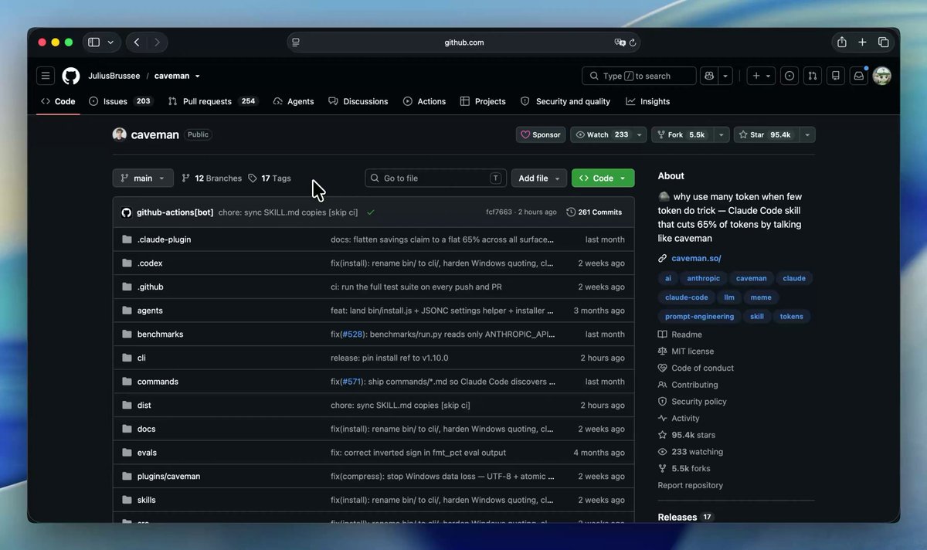Open the notifications inbox icon
Screen dimensions: 927x550
click(858, 76)
